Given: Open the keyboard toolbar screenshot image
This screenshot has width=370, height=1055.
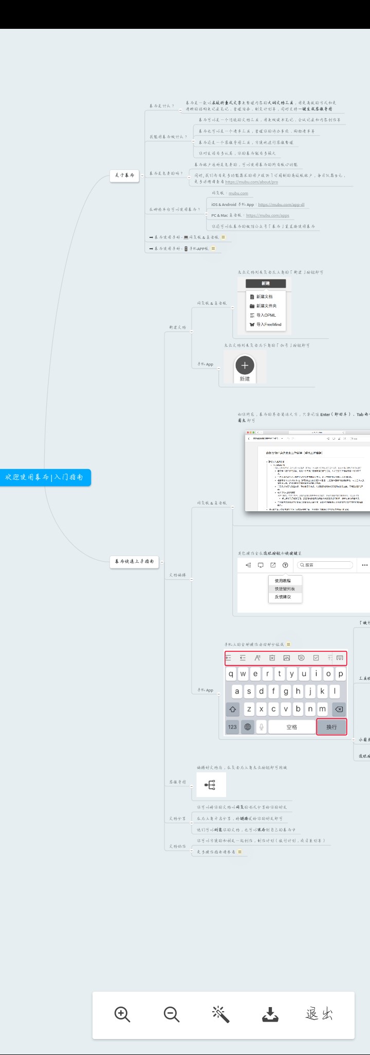Looking at the screenshot, I should coord(286,693).
